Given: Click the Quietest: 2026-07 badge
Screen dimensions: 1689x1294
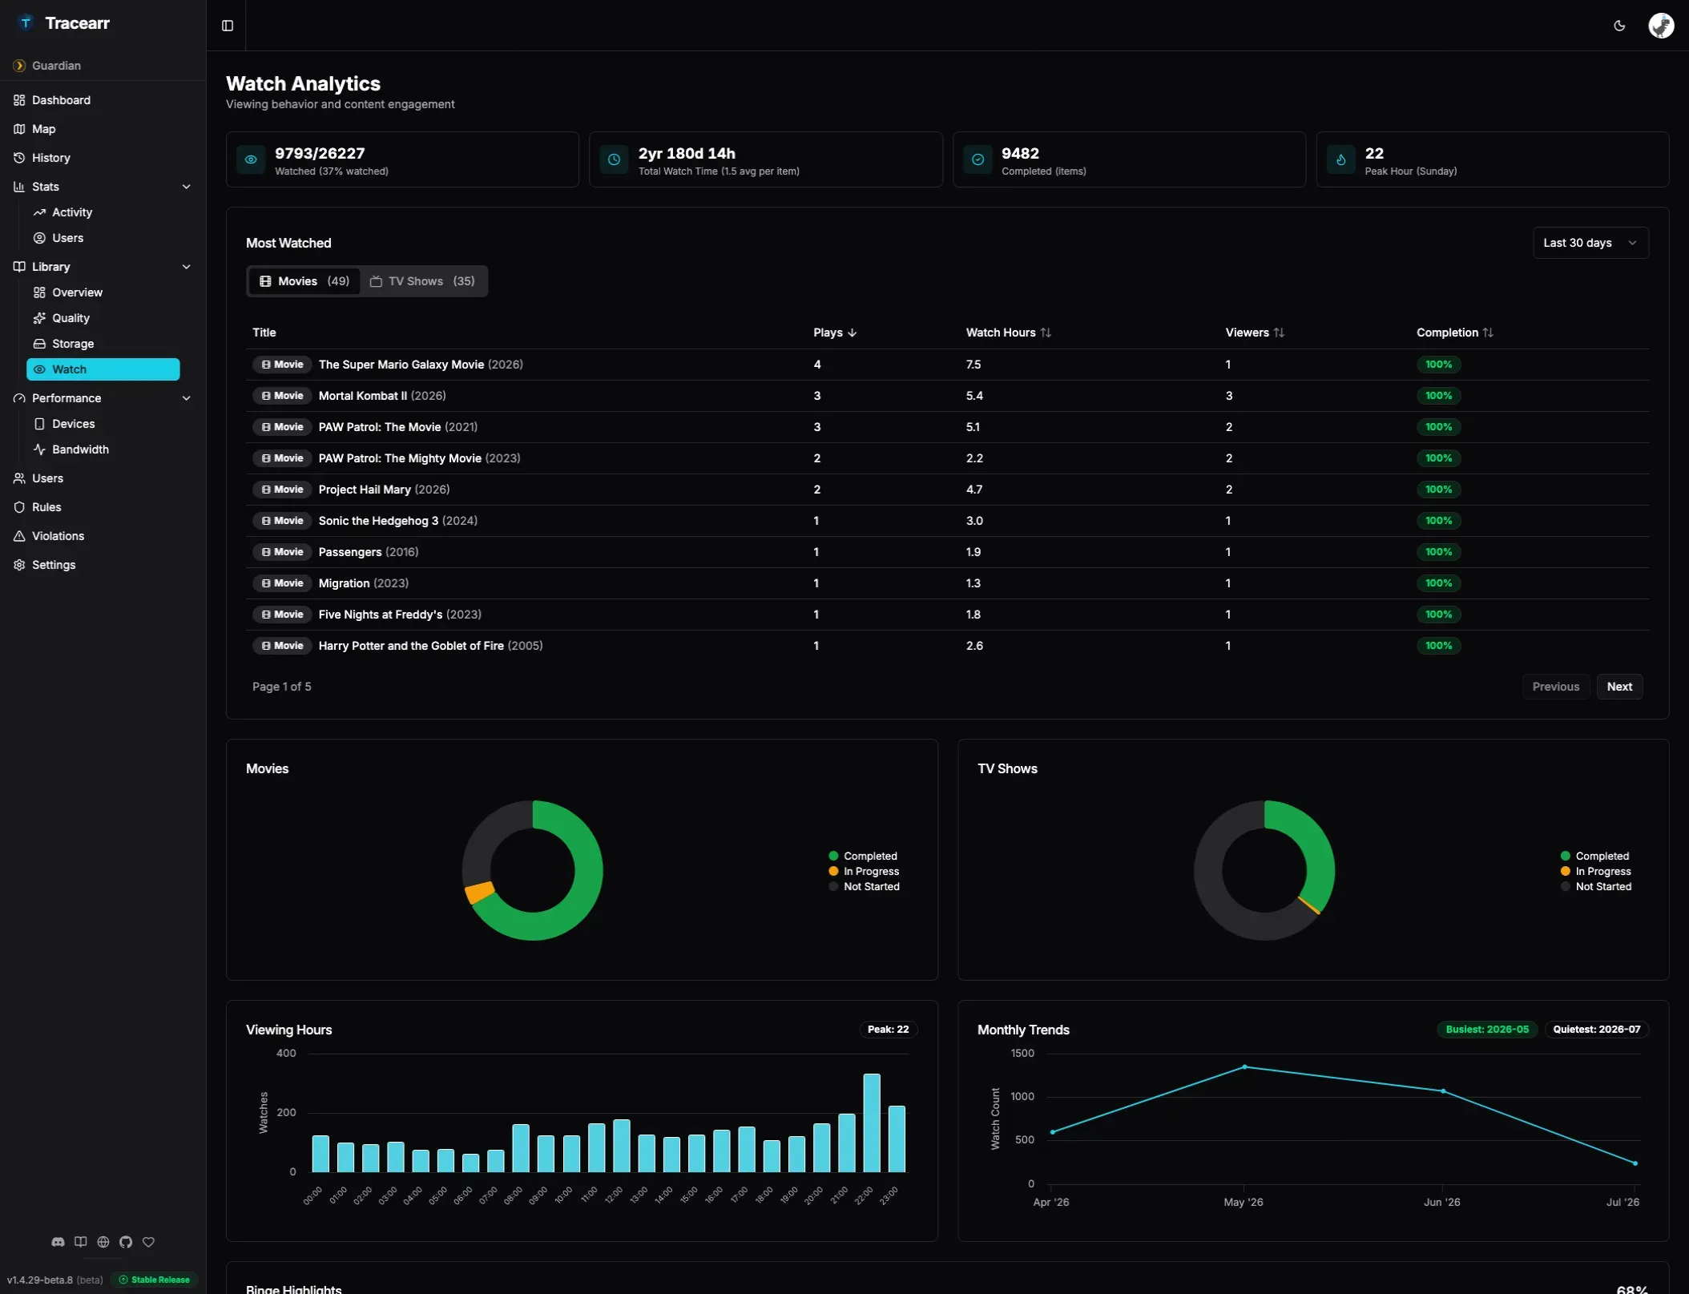Looking at the screenshot, I should (1596, 1030).
